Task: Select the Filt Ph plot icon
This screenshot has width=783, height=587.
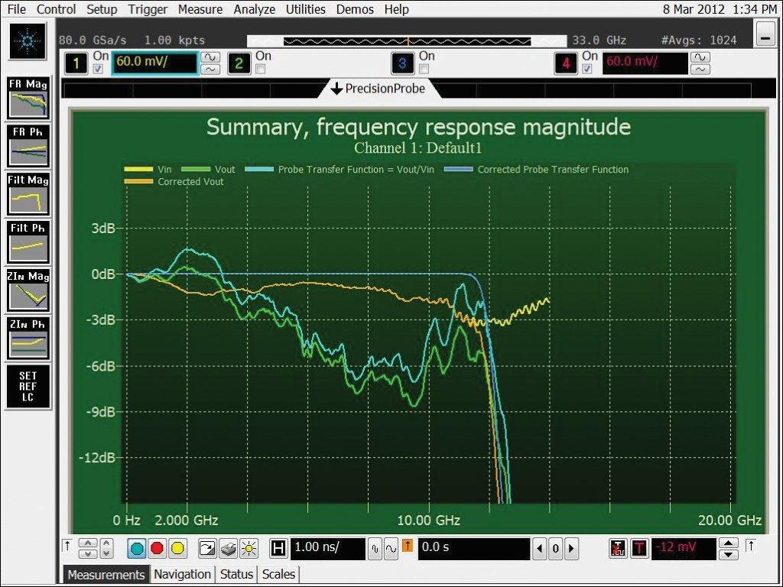Action: [28, 242]
